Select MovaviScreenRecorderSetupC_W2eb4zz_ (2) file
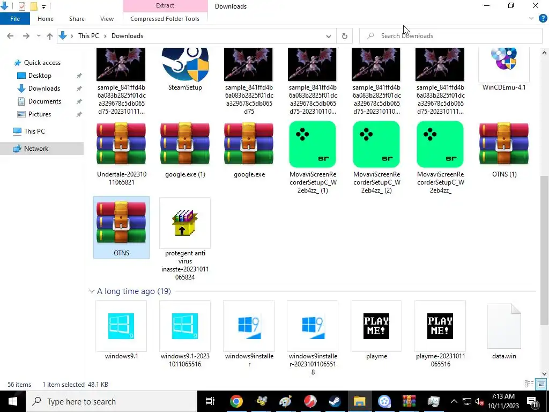Viewport: 549px width, 412px height. tap(376, 144)
